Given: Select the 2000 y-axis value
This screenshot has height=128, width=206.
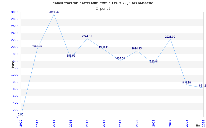Looking at the screenshot, I should (15, 47).
